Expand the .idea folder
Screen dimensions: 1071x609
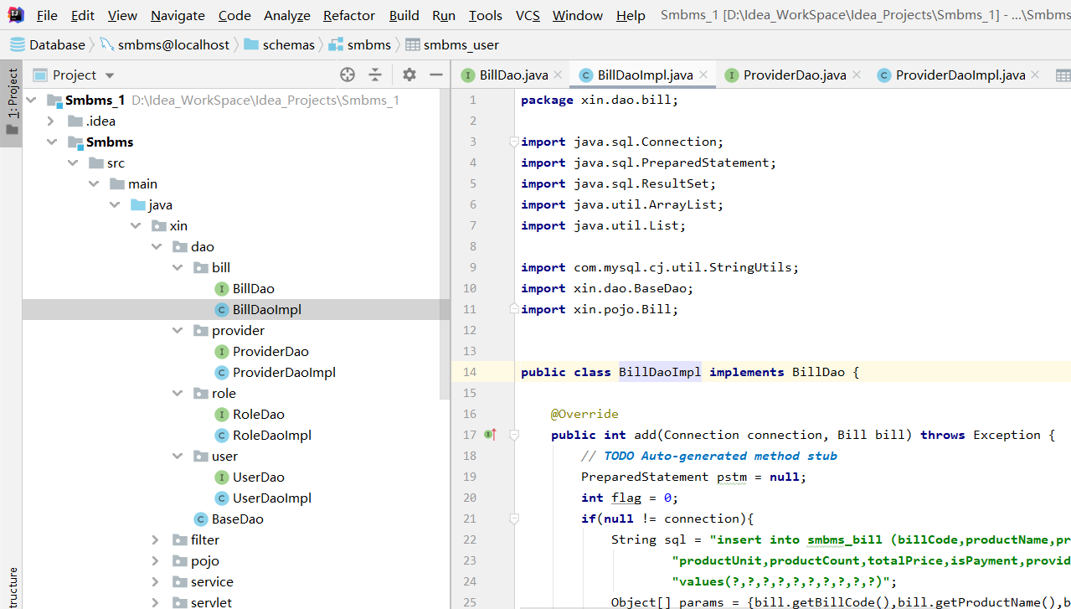click(x=51, y=121)
